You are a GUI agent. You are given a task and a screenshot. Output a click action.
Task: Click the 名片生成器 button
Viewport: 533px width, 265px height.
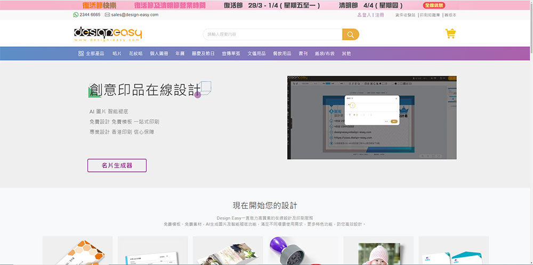coord(117,165)
